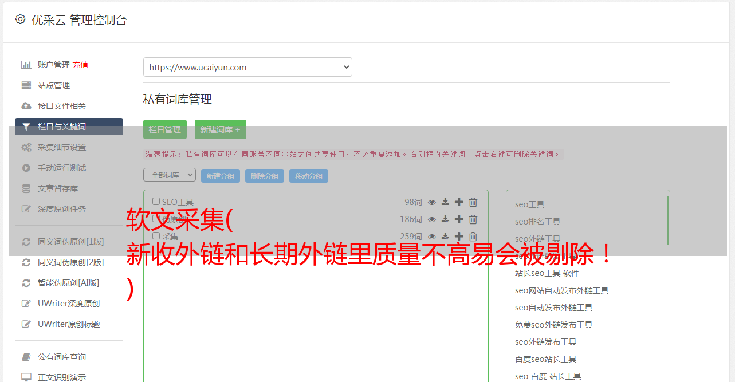Image resolution: width=735 pixels, height=382 pixels.
Task: Click the refresh icon for 同义词伪原创[1版]
Action: click(x=26, y=242)
